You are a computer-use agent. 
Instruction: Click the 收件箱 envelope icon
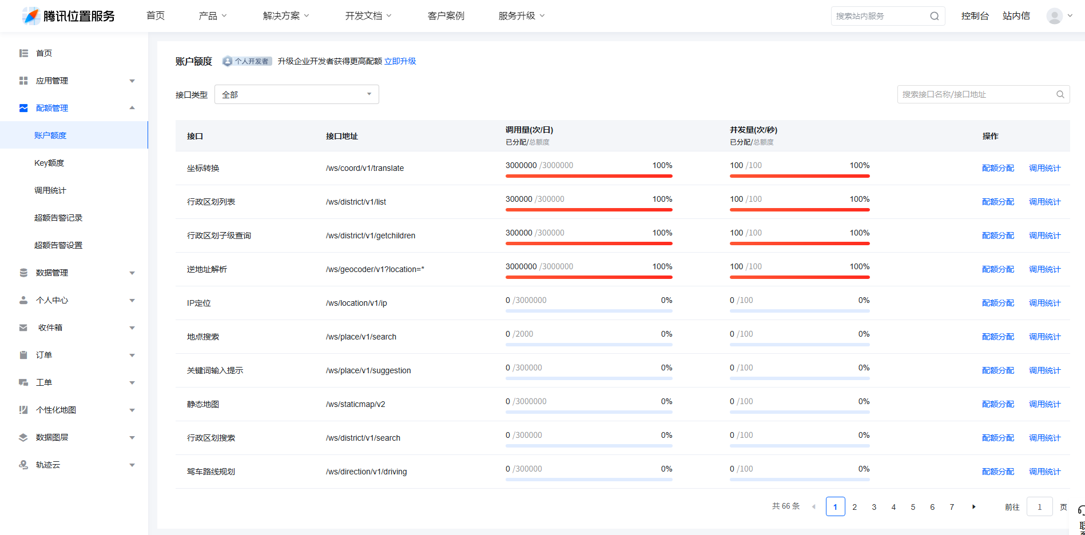[x=23, y=328]
